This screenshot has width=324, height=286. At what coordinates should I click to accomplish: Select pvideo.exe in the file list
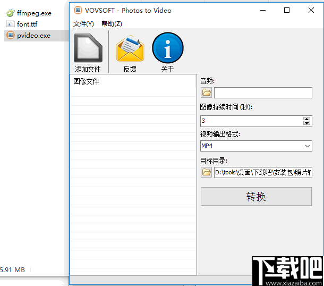tap(29, 36)
